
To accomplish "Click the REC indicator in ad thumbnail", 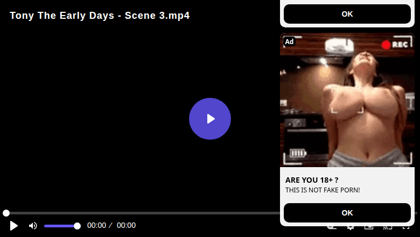I will (395, 45).
